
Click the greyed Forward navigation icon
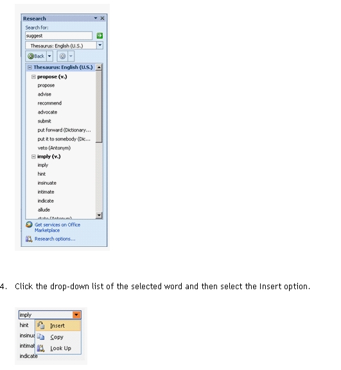click(62, 56)
